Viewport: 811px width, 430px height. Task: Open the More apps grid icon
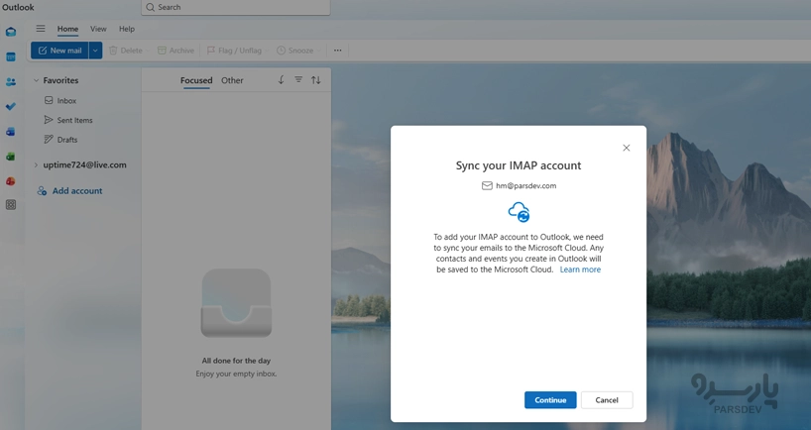11,205
